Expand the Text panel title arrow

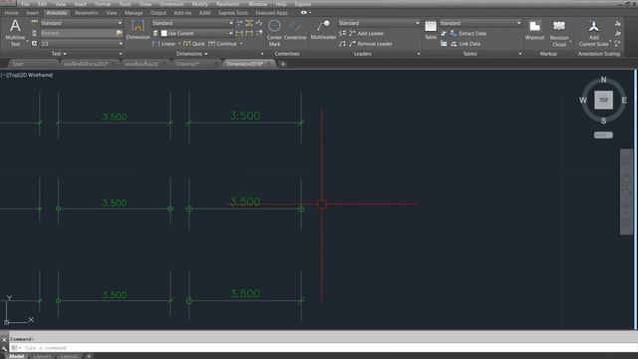coord(65,54)
